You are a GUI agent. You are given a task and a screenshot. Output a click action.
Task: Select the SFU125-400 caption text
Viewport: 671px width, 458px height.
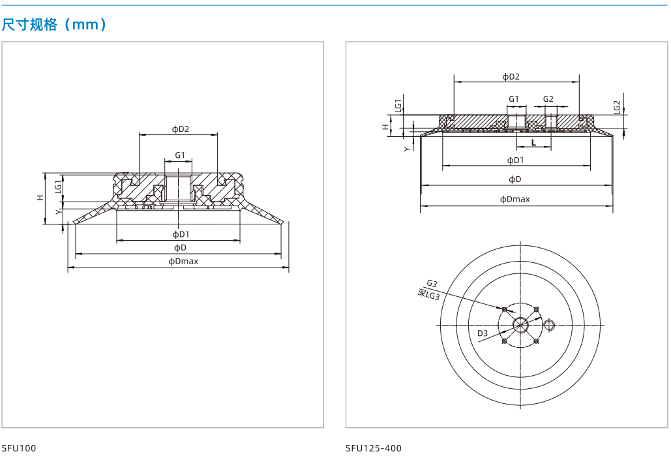click(x=374, y=448)
